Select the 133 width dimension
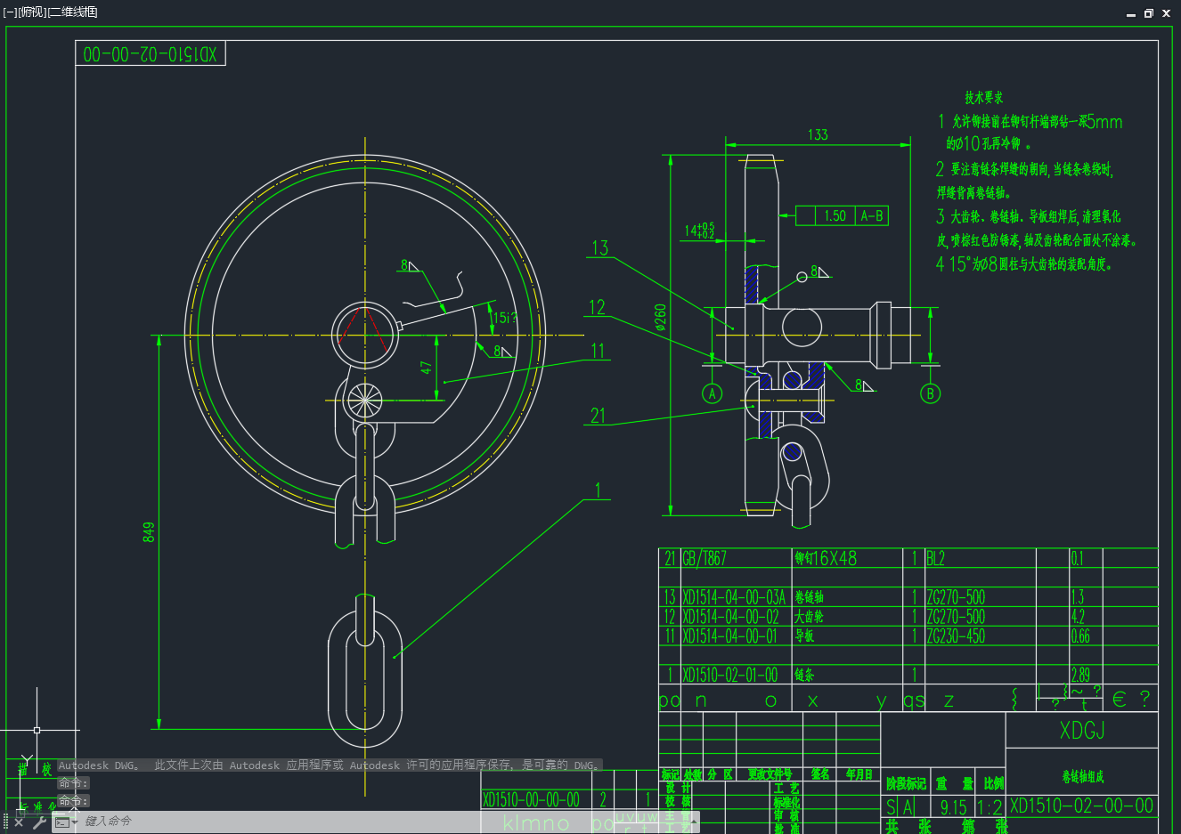1181x834 pixels. pyautogui.click(x=818, y=134)
